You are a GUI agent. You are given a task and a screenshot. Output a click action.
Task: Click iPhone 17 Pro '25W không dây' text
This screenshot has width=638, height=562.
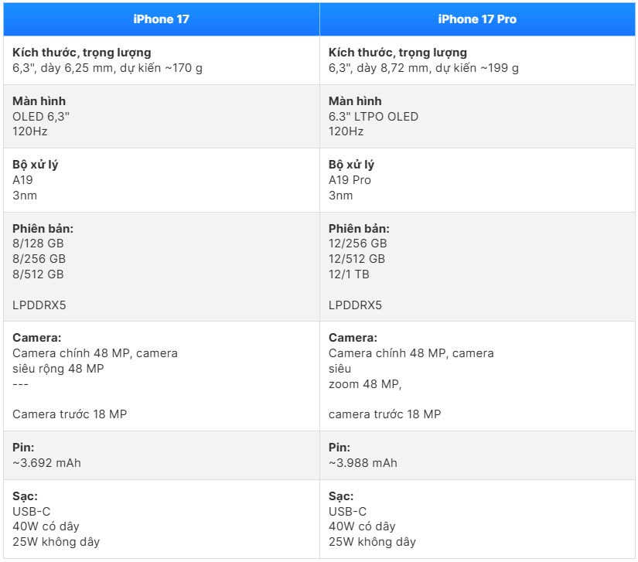[x=372, y=542]
